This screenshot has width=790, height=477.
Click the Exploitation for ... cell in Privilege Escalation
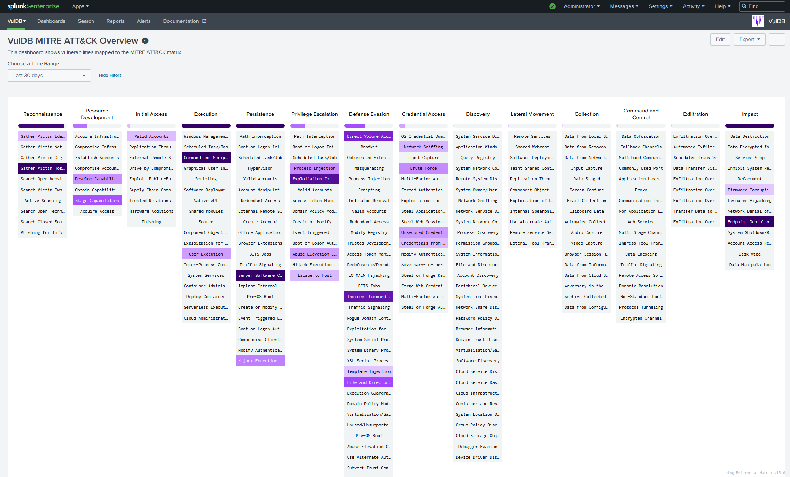point(314,179)
